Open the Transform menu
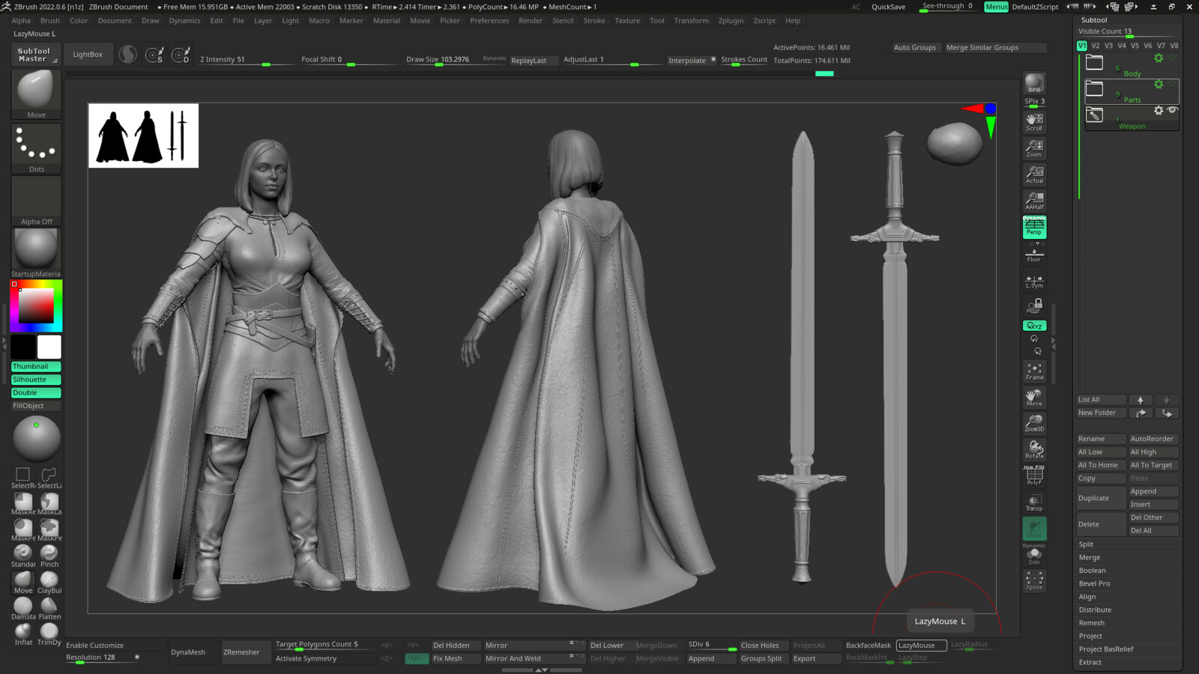The width and height of the screenshot is (1199, 674). tap(691, 21)
